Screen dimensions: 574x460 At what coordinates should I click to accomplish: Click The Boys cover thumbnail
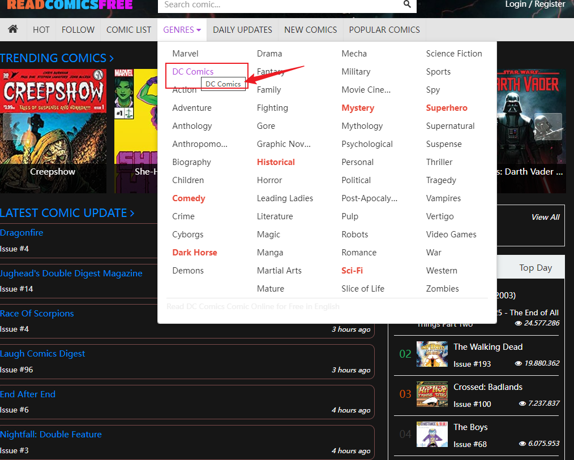[431, 434]
